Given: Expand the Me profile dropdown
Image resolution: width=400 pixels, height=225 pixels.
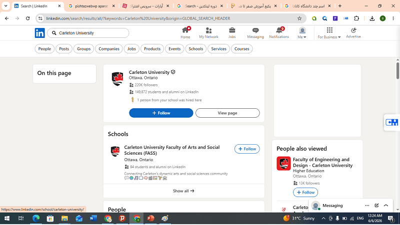Looking at the screenshot, I should point(302,33).
